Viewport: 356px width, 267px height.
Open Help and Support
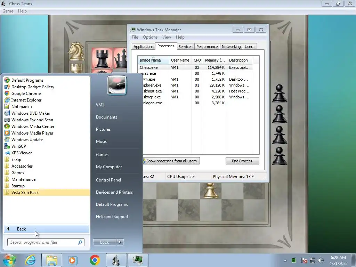[112, 216]
